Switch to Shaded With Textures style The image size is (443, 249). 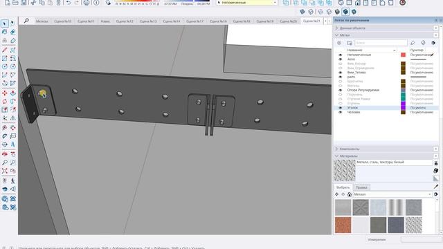coord(345,12)
